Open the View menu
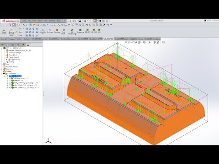 click(34, 21)
